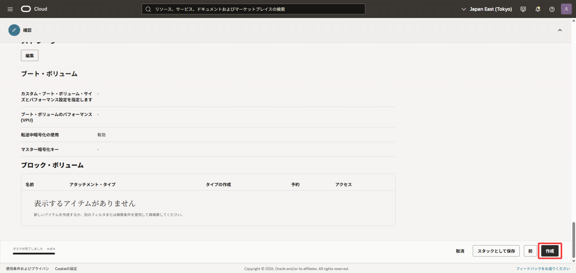Viewport: 576px width, 273px height.
Task: Open the Cloud Shell developer tools icon
Action: click(x=523, y=9)
